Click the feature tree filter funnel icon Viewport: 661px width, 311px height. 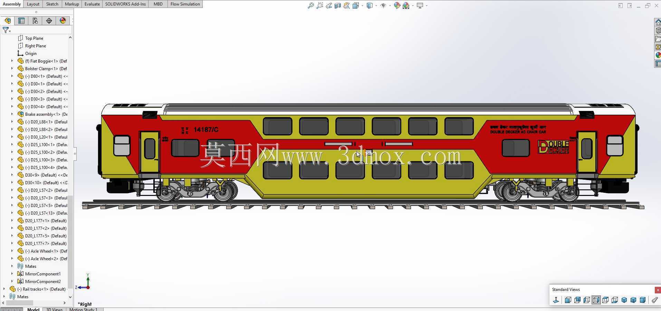click(x=6, y=30)
